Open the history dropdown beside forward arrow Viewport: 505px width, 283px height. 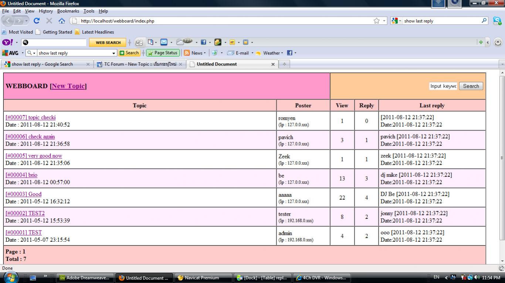click(26, 21)
